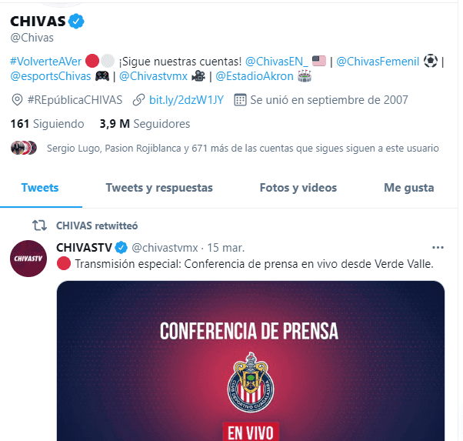Open the CHIVASTV profile avatar
Viewport: 463px width, 441px height.
pos(28,259)
